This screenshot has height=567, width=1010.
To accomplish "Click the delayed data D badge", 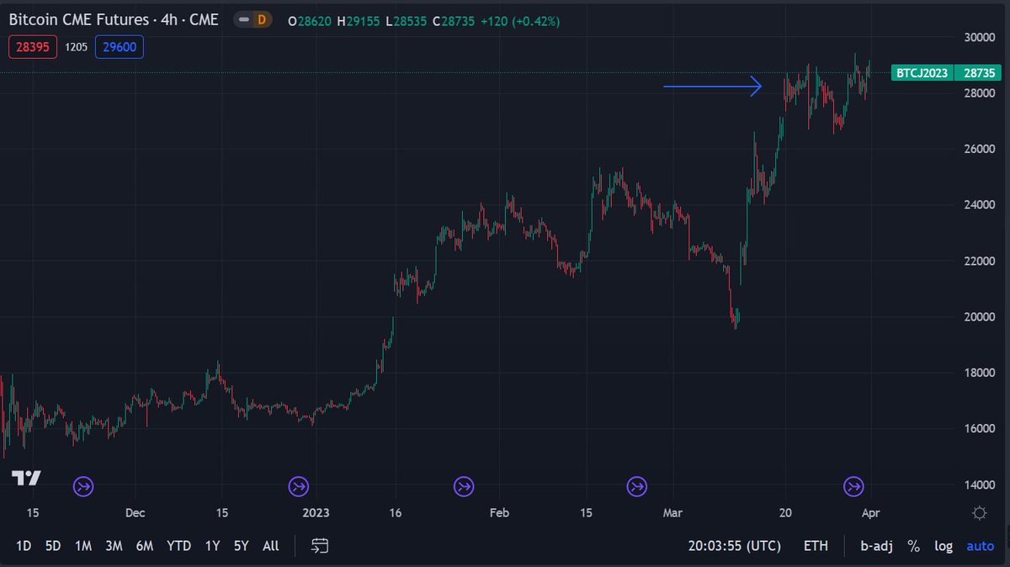I will coord(261,19).
